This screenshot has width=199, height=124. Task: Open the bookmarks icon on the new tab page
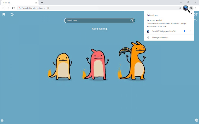click(4, 14)
